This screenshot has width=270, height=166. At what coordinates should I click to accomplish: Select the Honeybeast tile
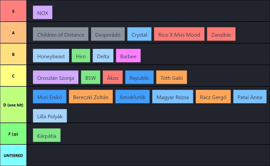pyautogui.click(x=51, y=56)
